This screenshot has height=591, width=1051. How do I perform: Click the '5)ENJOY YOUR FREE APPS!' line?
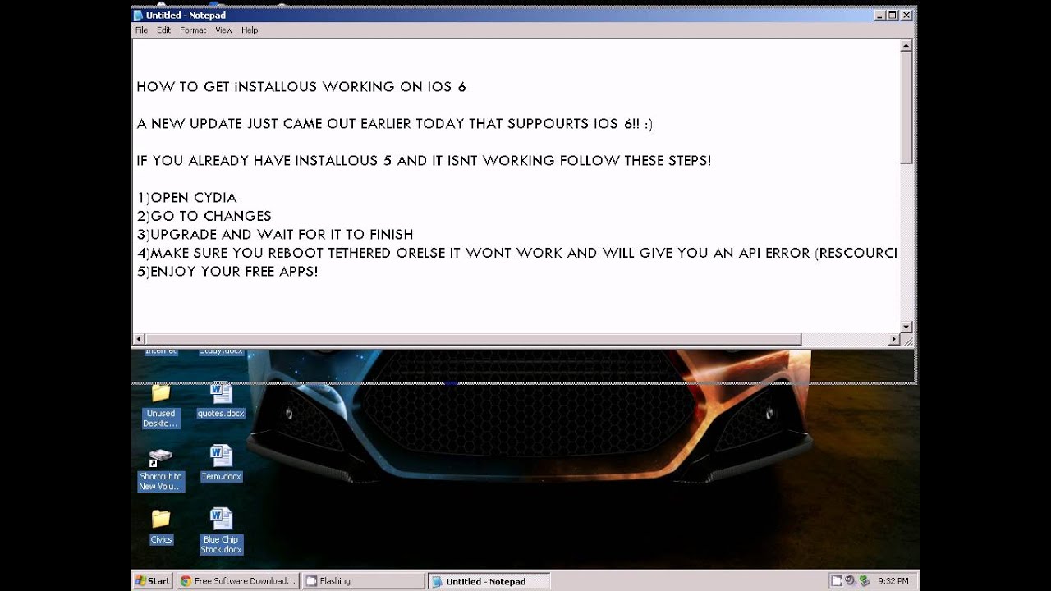click(227, 272)
